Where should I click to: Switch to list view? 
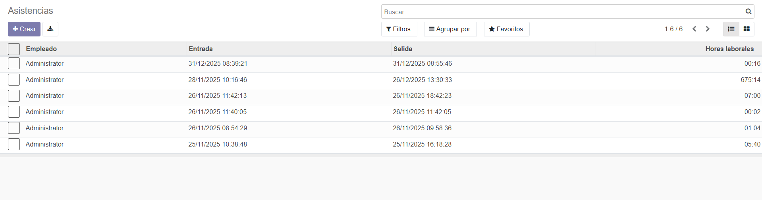[x=731, y=29]
